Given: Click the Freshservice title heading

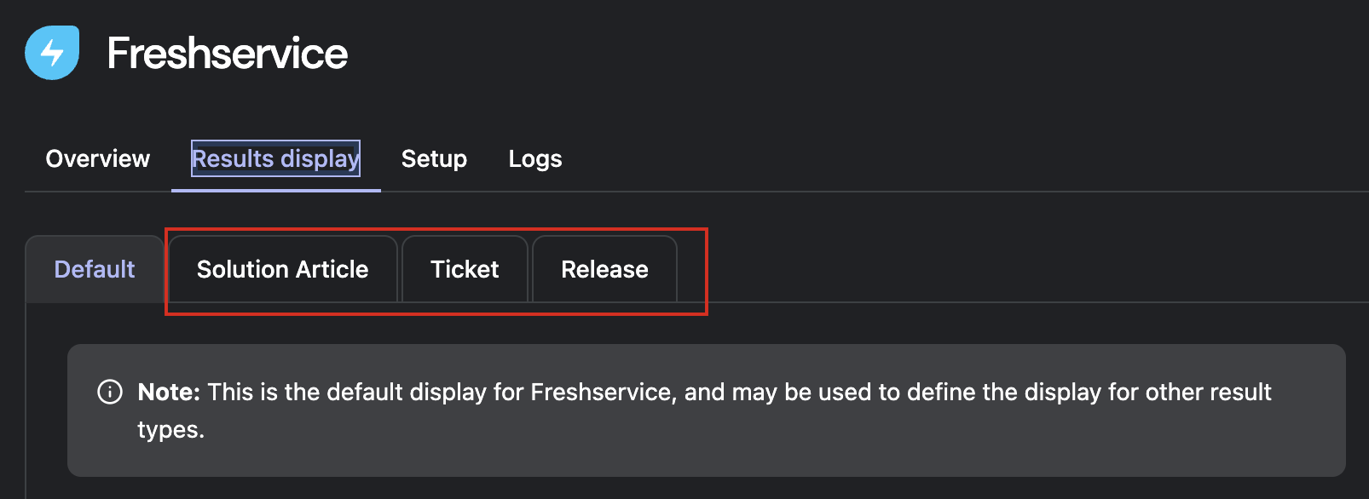Looking at the screenshot, I should 227,54.
